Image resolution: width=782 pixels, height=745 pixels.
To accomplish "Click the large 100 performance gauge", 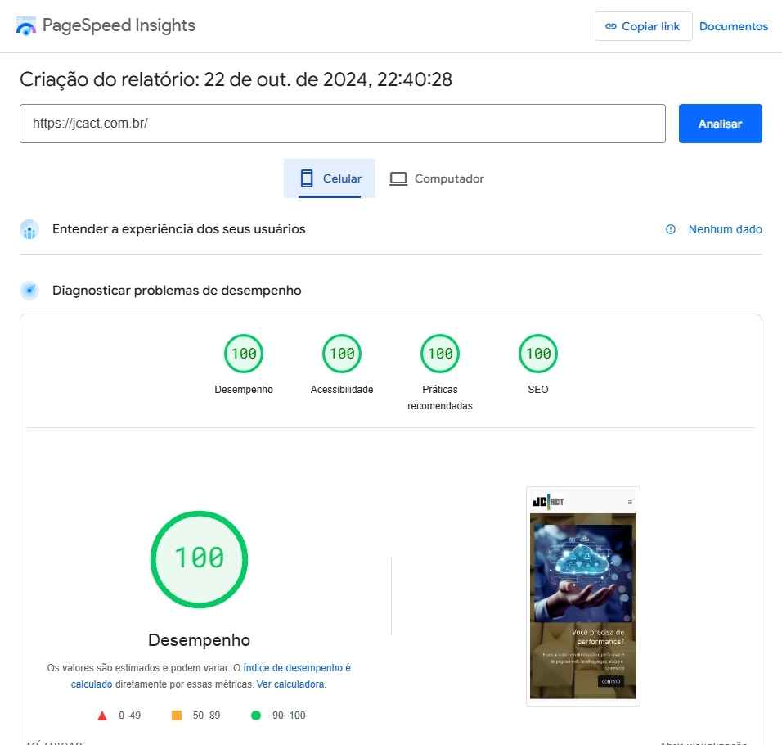I will tap(199, 559).
